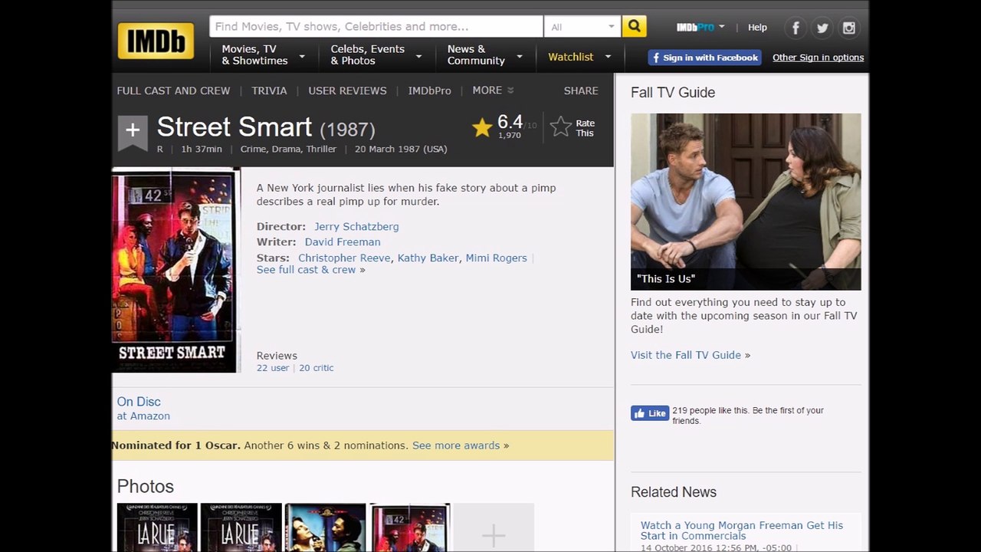This screenshot has height=552, width=981.
Task: Open On Disc at Amazon link
Action: pos(143,409)
